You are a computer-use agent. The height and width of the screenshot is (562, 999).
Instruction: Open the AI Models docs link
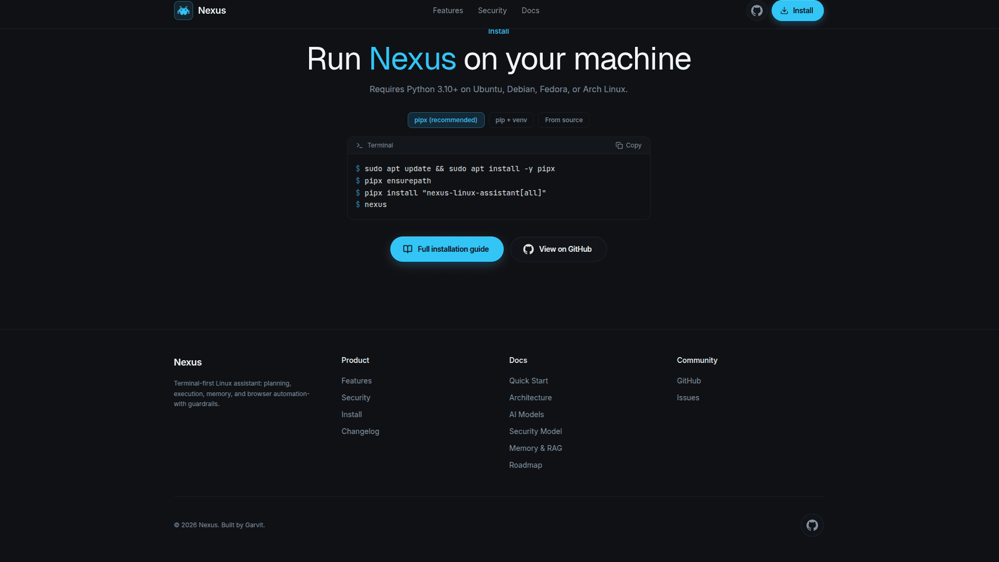click(526, 415)
